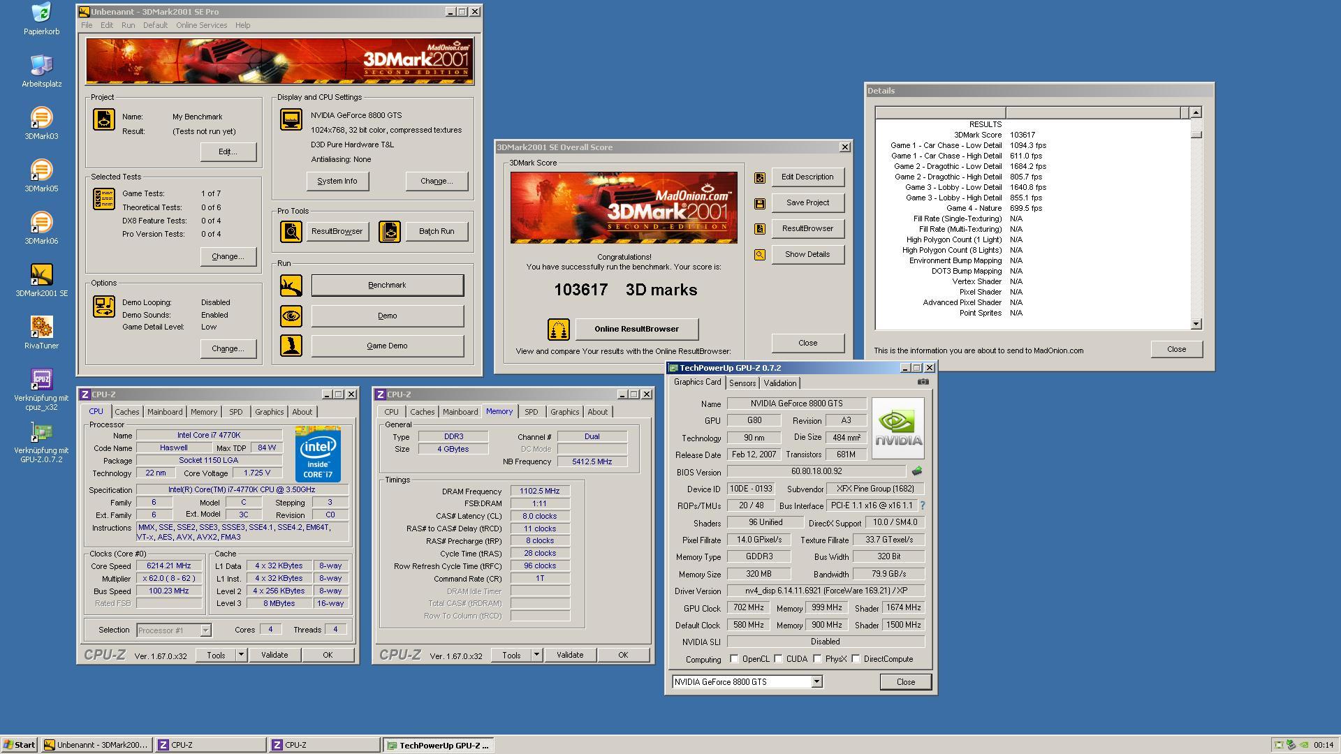This screenshot has height=754, width=1341.
Task: Click the Display and CPU Settings monitor icon
Action: click(x=291, y=119)
